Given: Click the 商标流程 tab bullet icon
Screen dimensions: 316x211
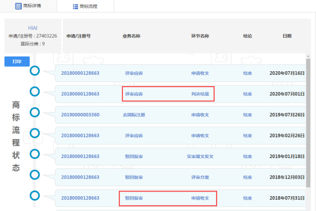Looking at the screenshot, I should (x=75, y=6).
